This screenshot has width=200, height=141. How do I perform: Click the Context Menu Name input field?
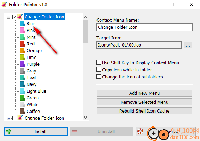144,27
